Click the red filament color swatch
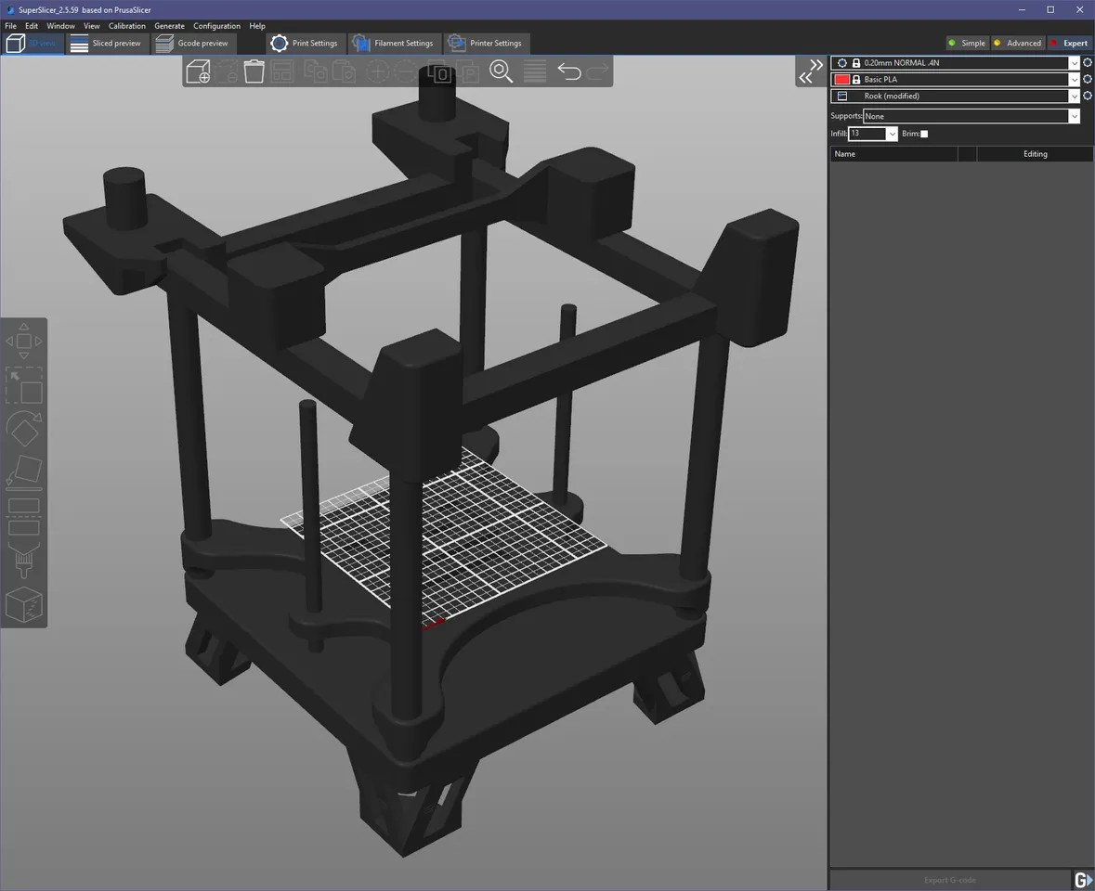The height and width of the screenshot is (891, 1095). [842, 80]
